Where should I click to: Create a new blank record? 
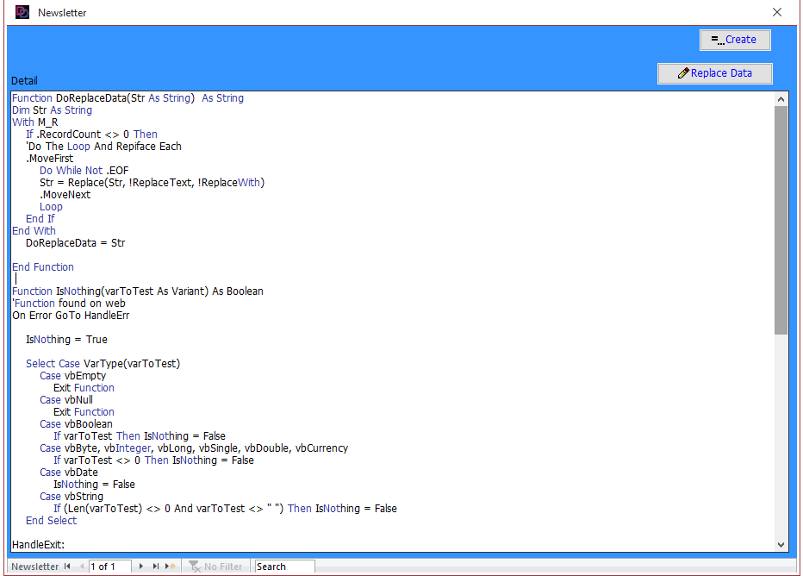(x=171, y=567)
